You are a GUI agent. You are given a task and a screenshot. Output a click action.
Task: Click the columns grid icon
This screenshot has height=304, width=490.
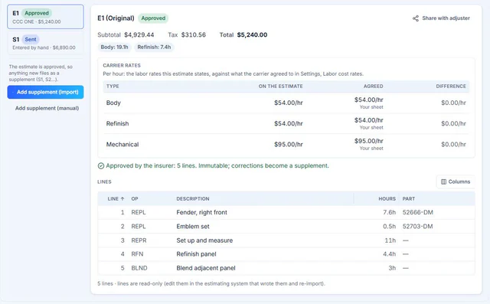pos(443,181)
